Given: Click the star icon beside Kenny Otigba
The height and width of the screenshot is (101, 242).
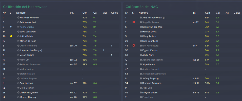Looking at the screenshot, I should [x=10, y=27].
